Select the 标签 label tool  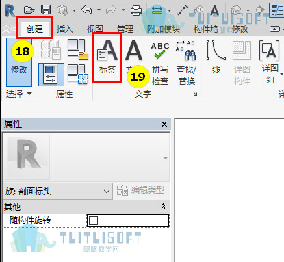point(107,57)
